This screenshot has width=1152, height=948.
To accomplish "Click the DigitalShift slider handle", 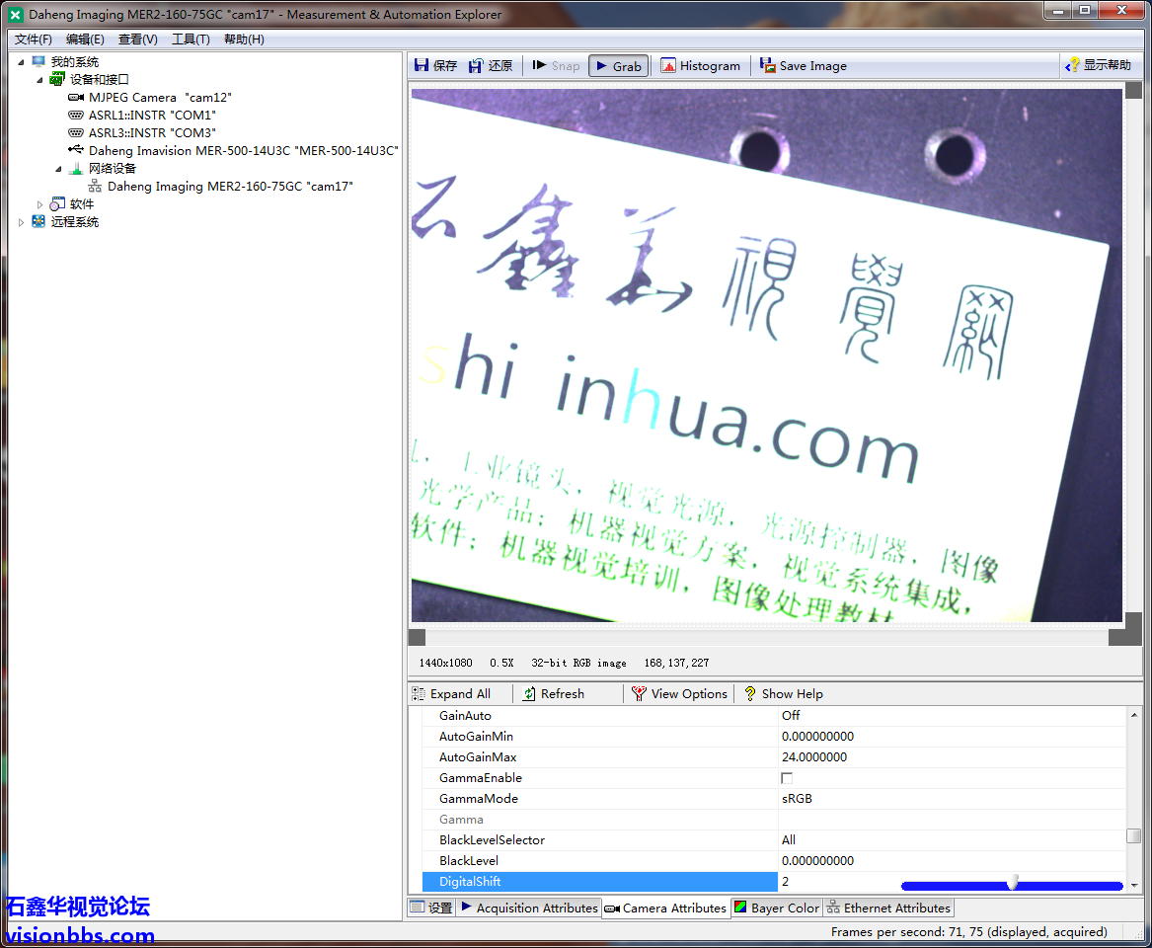I will coord(1012,882).
